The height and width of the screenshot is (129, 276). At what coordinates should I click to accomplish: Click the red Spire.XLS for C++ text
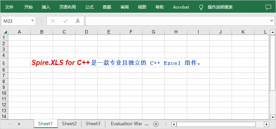click(61, 63)
